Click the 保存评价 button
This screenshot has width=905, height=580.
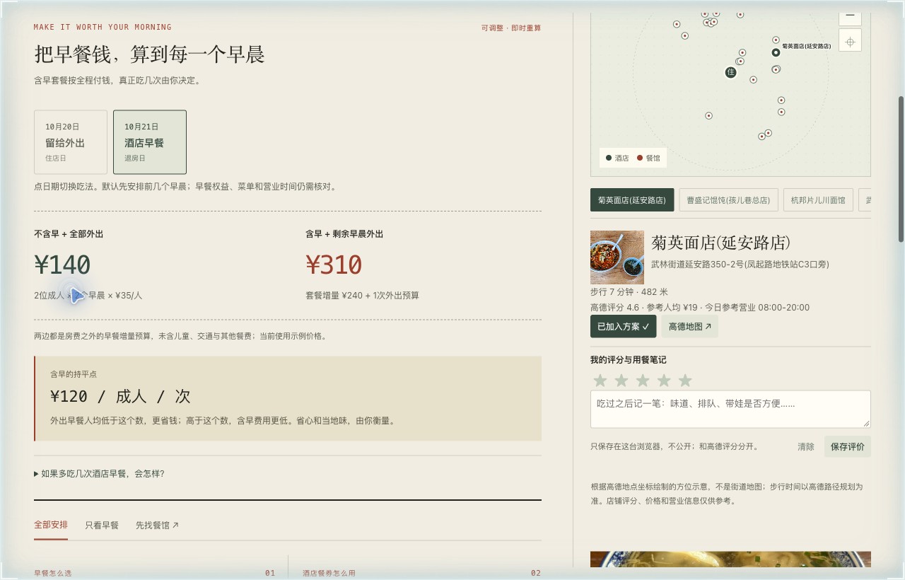pos(848,447)
